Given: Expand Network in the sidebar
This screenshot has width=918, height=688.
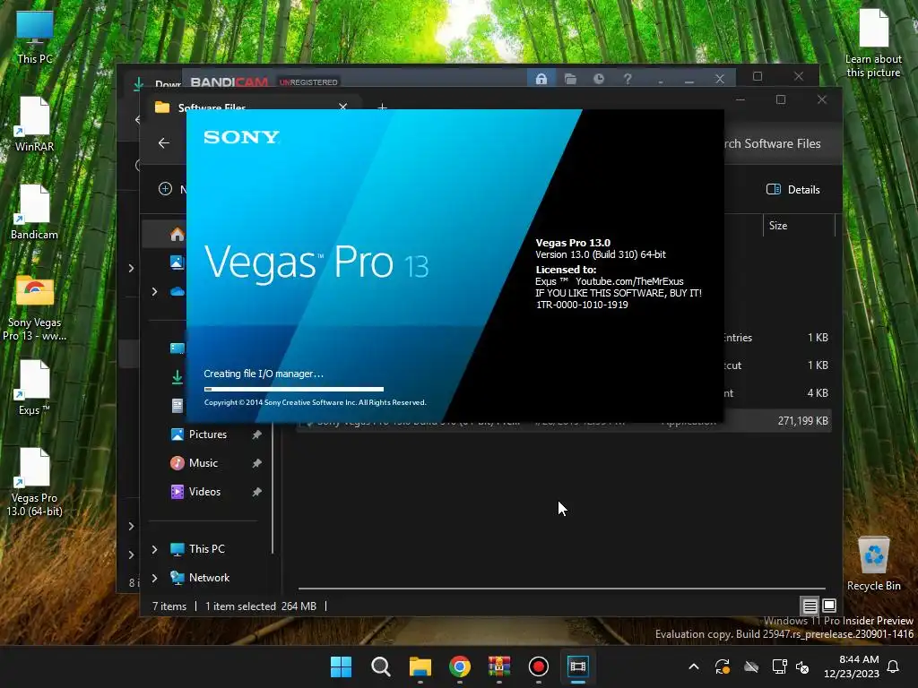Looking at the screenshot, I should 154,578.
